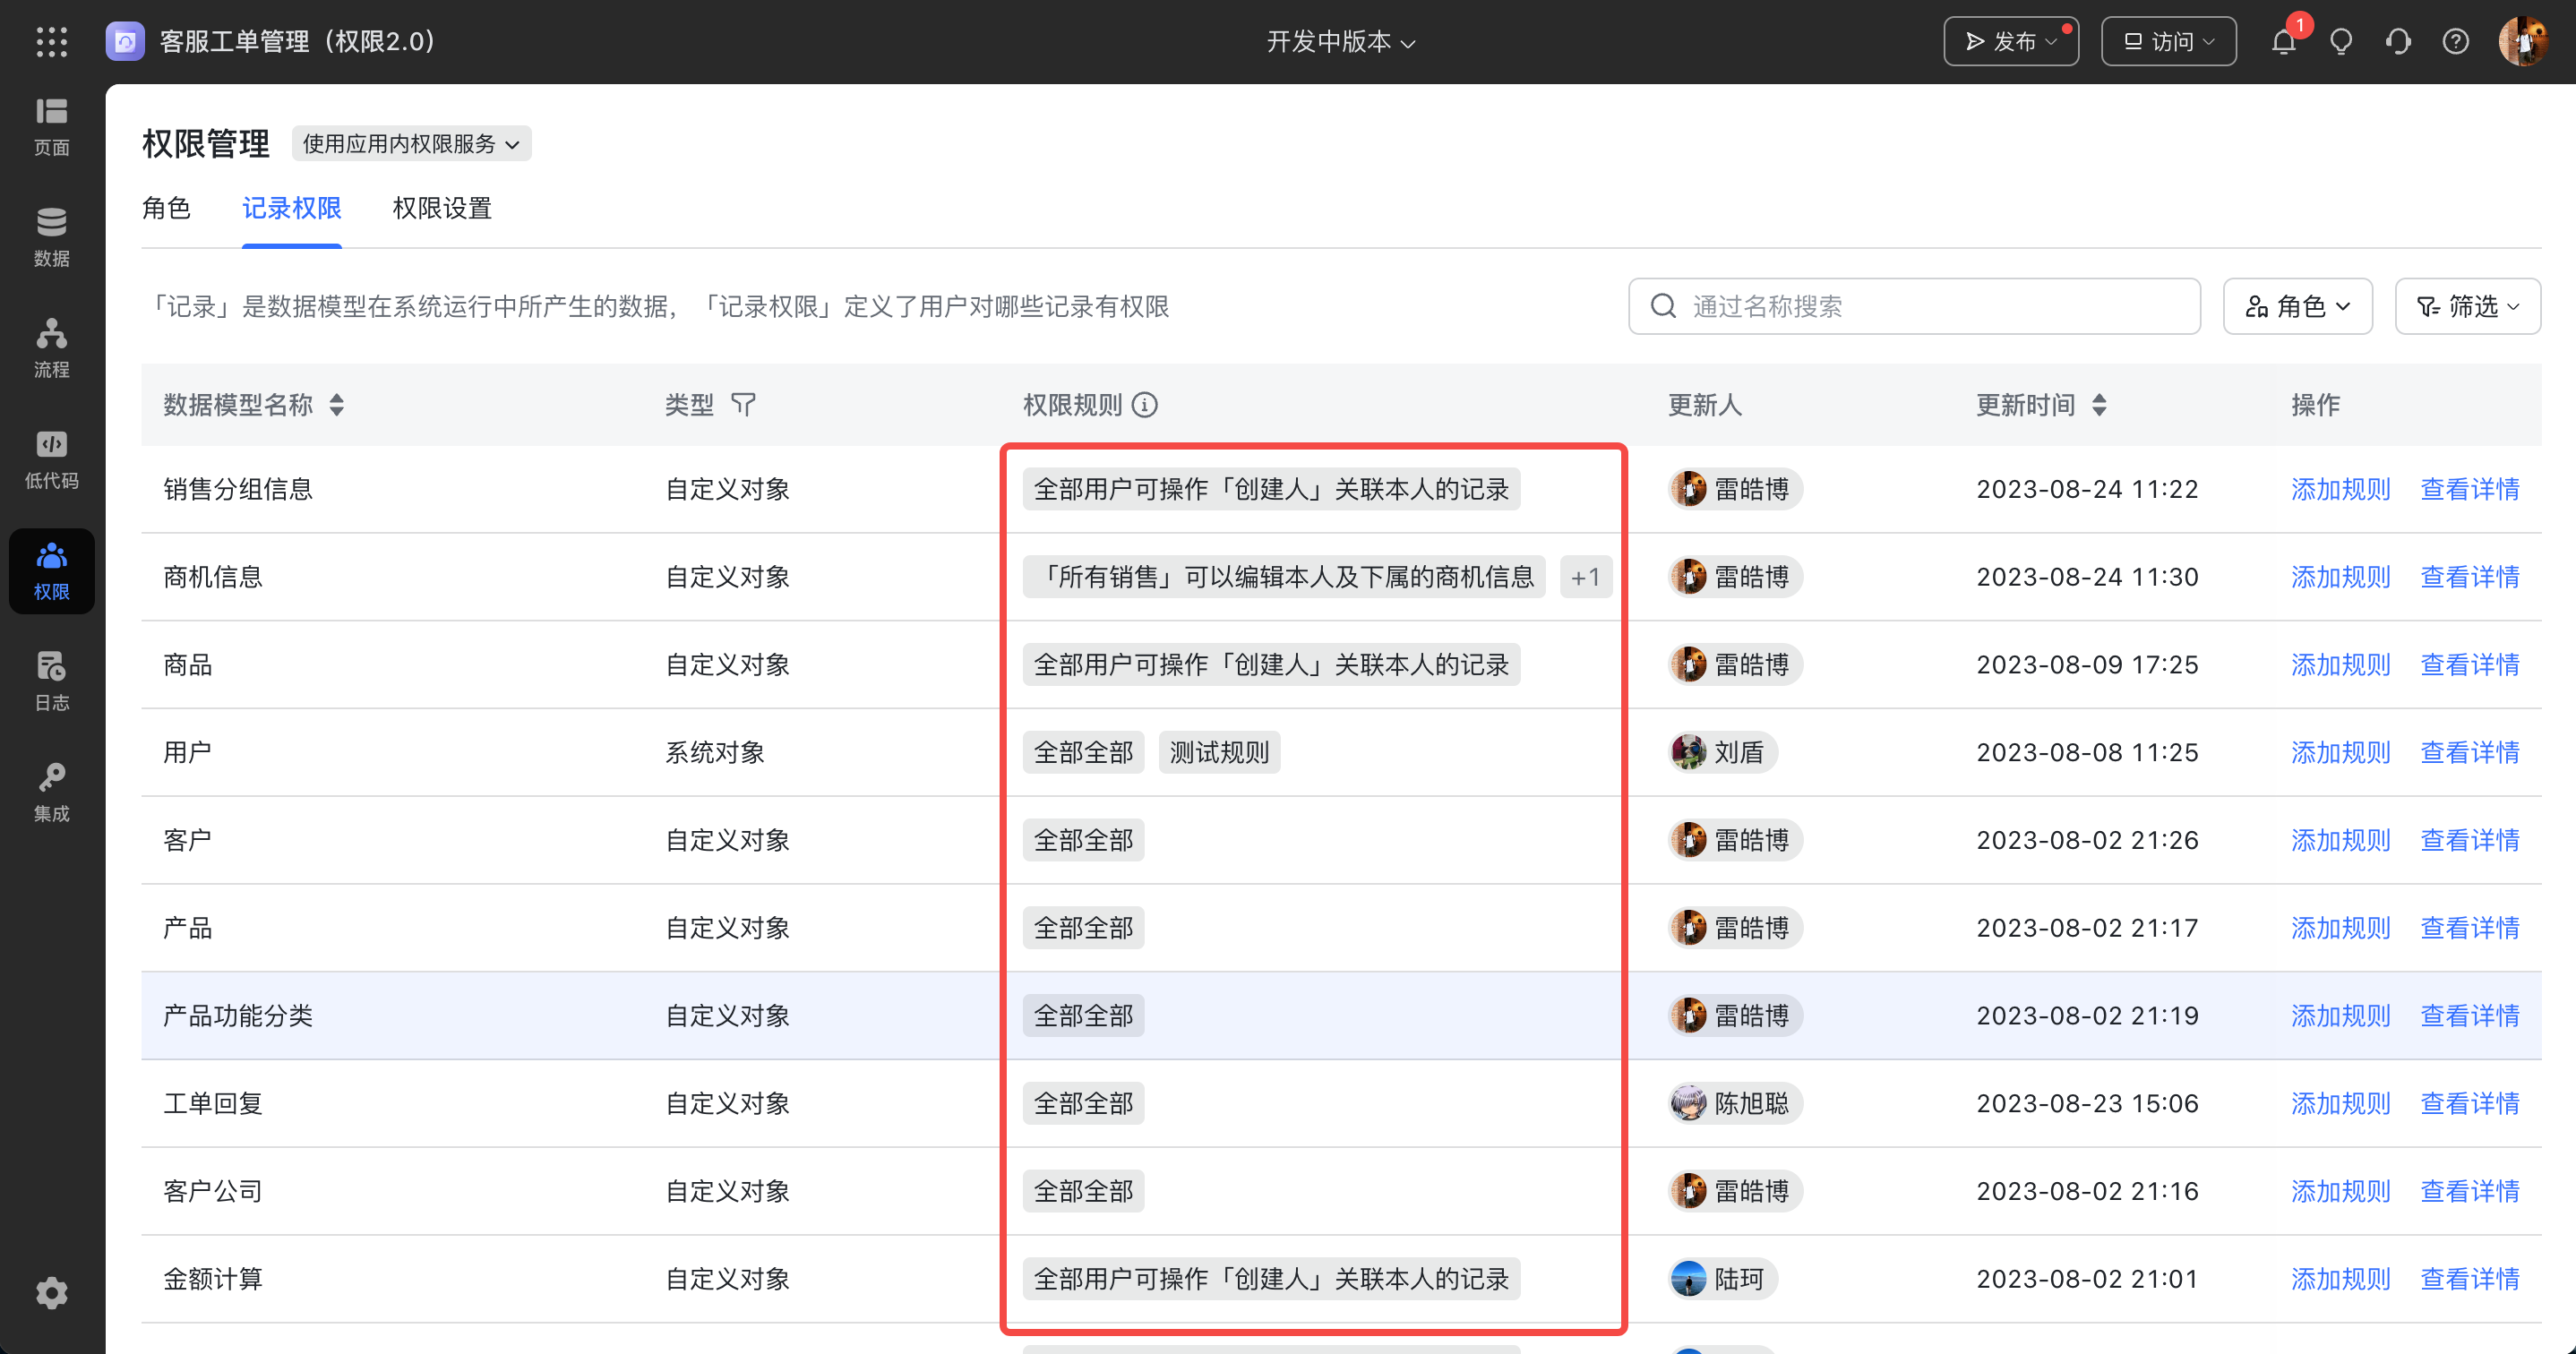This screenshot has width=2576, height=1354.
Task: Click 查看详情 for 工单回复
Action: point(2469,1103)
